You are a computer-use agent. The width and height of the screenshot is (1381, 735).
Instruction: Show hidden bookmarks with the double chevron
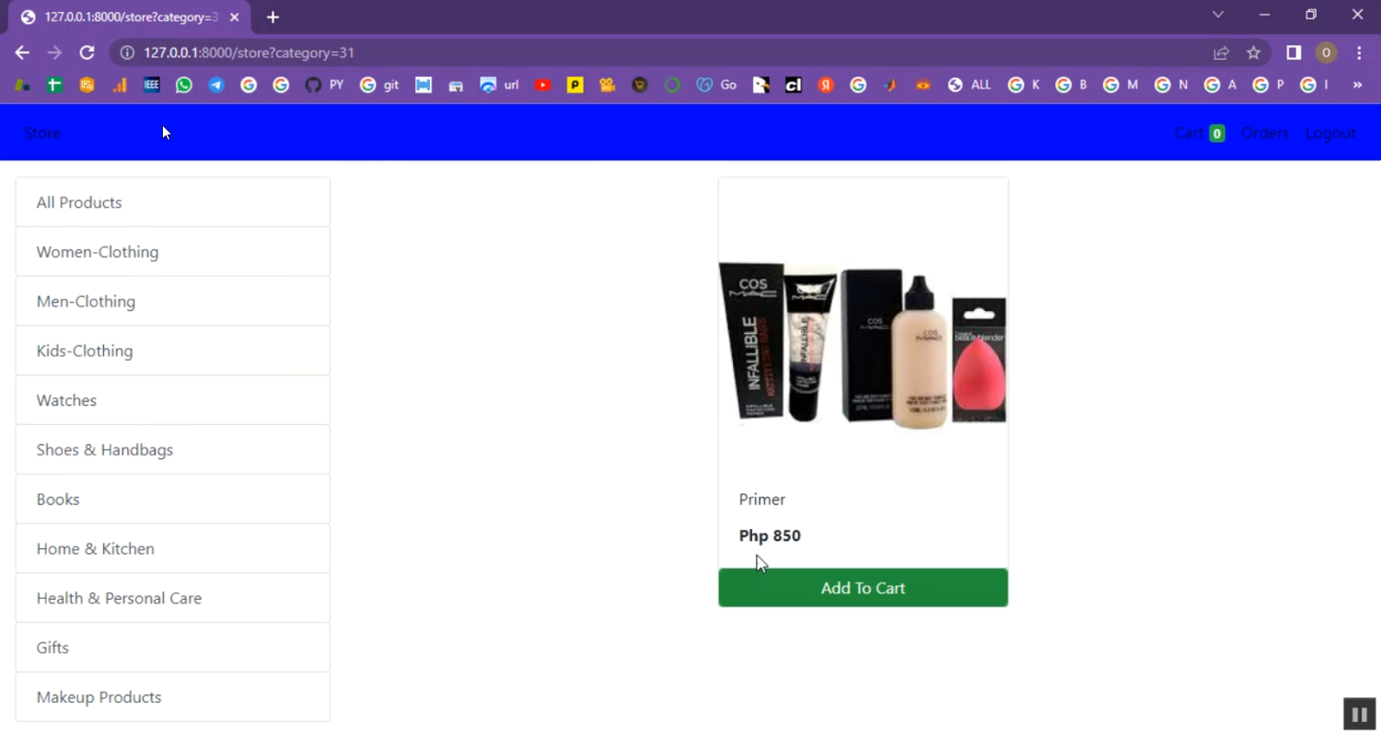coord(1357,85)
